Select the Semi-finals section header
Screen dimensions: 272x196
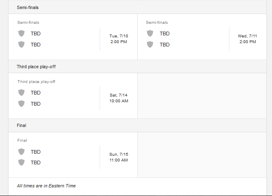(x=28, y=7)
